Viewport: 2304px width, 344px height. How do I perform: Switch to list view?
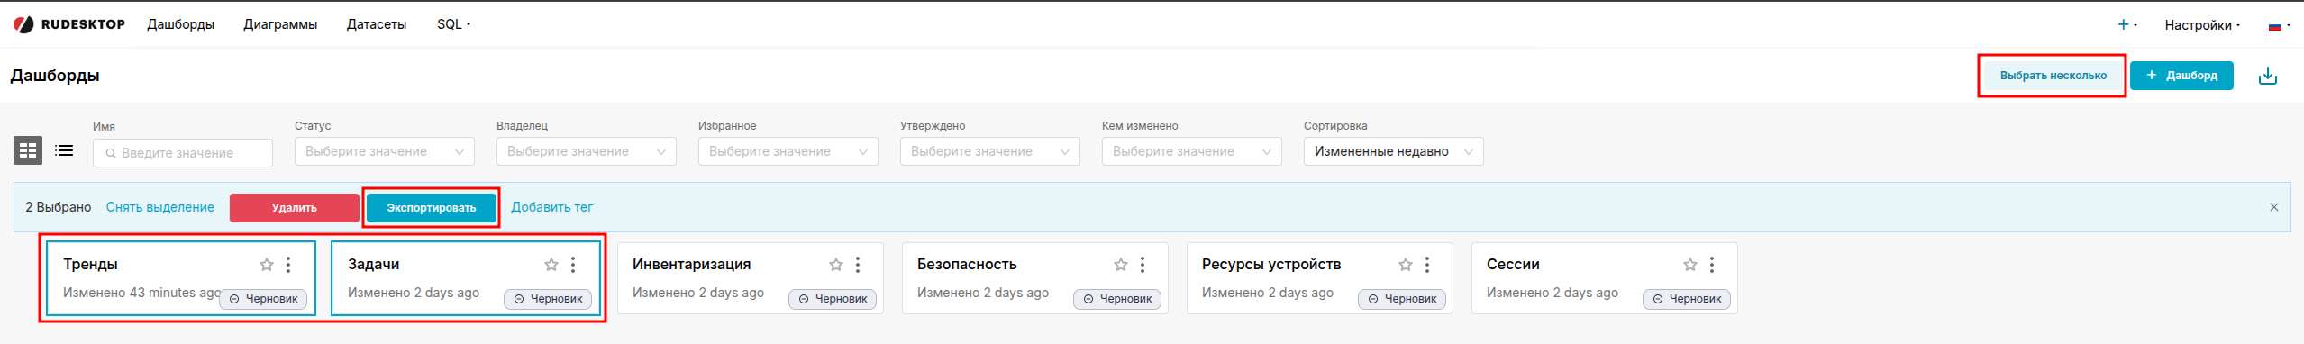click(64, 150)
